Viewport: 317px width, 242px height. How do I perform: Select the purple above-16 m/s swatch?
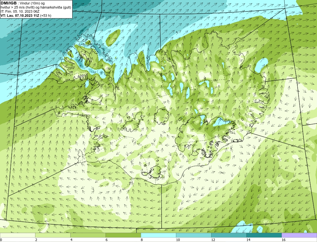pos(299,235)
